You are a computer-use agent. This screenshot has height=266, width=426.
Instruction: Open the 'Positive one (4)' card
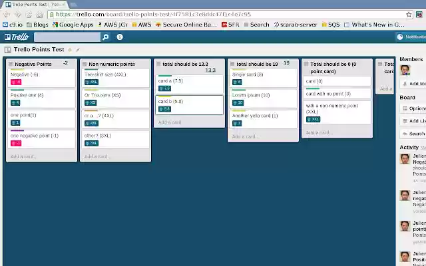(x=41, y=99)
